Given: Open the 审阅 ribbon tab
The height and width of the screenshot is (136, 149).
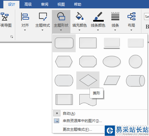Looking at the screenshot, I should pyautogui.click(x=45, y=4).
